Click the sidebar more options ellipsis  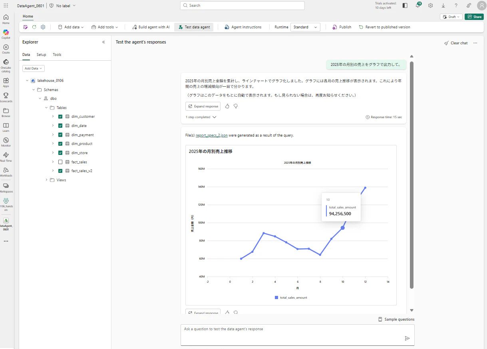[6, 241]
